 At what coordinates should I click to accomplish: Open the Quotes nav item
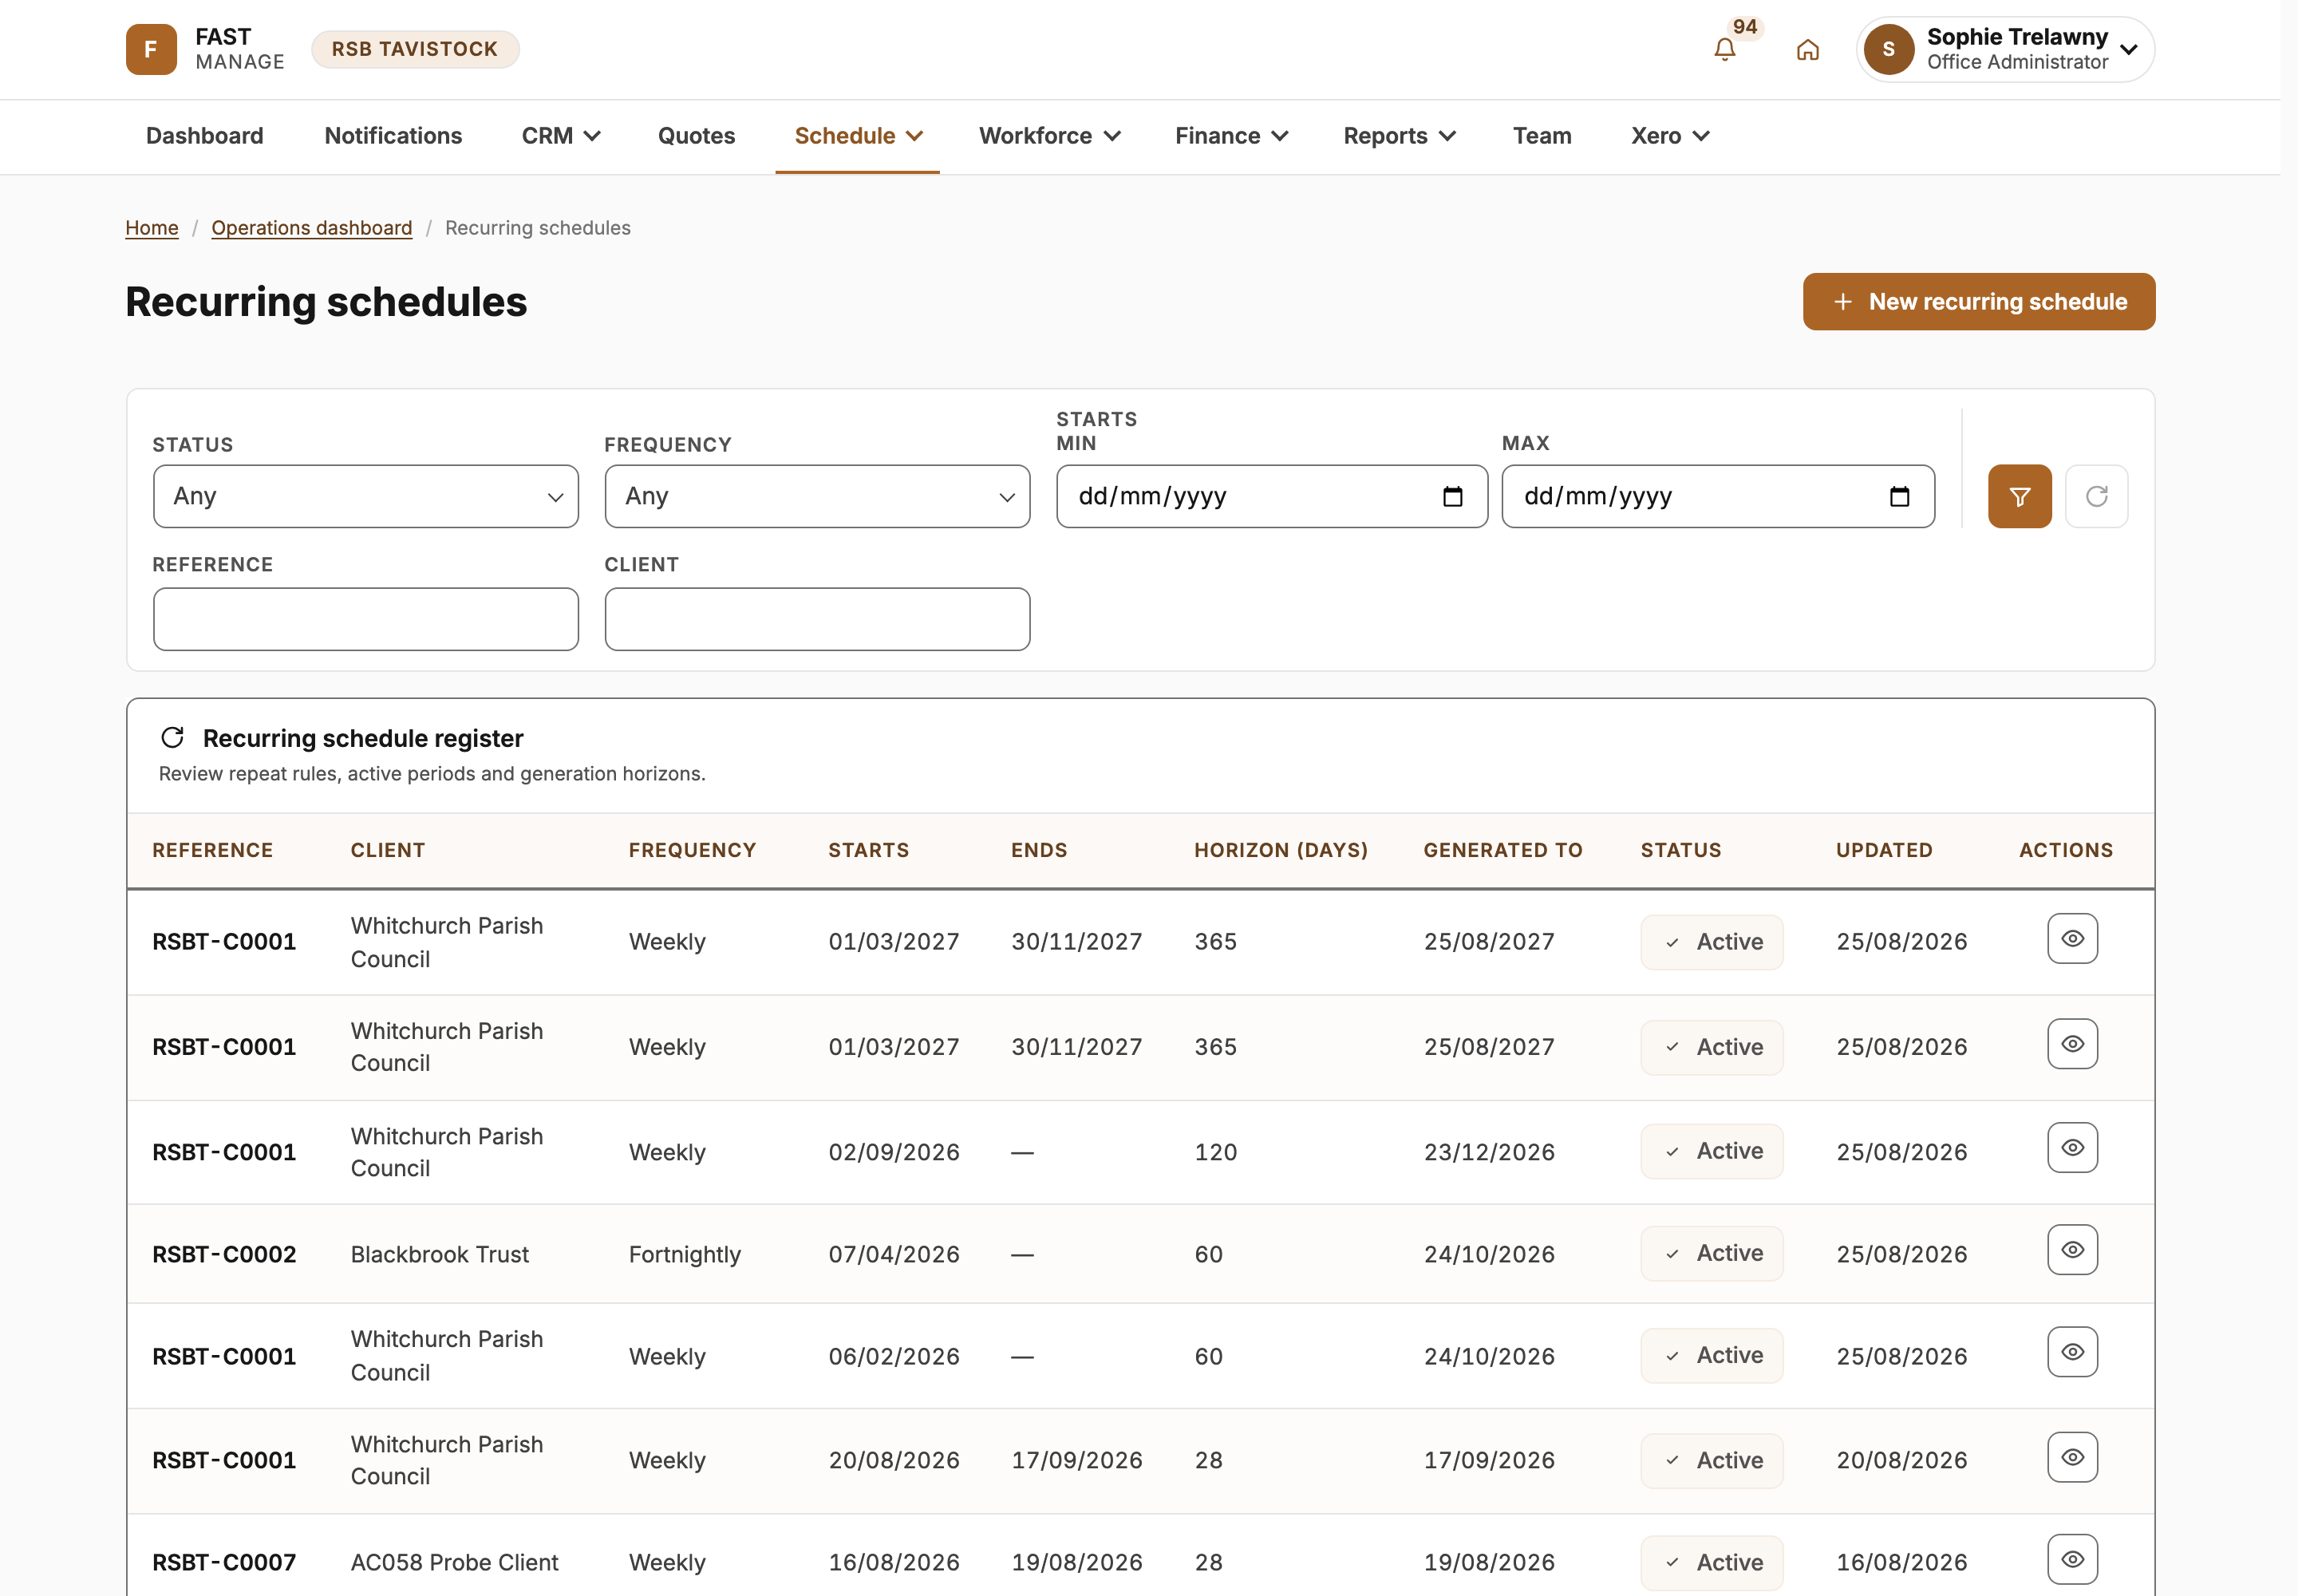(x=696, y=136)
